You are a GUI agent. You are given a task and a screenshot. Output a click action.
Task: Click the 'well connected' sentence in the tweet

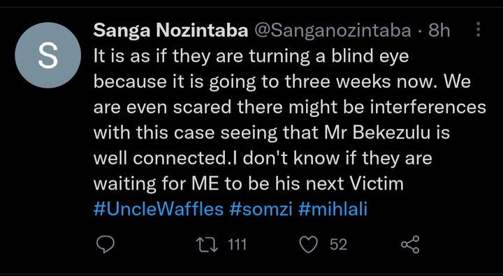pyautogui.click(x=263, y=159)
